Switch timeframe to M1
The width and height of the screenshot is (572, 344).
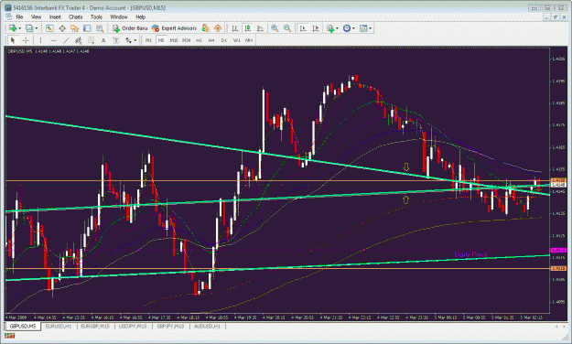coord(148,40)
